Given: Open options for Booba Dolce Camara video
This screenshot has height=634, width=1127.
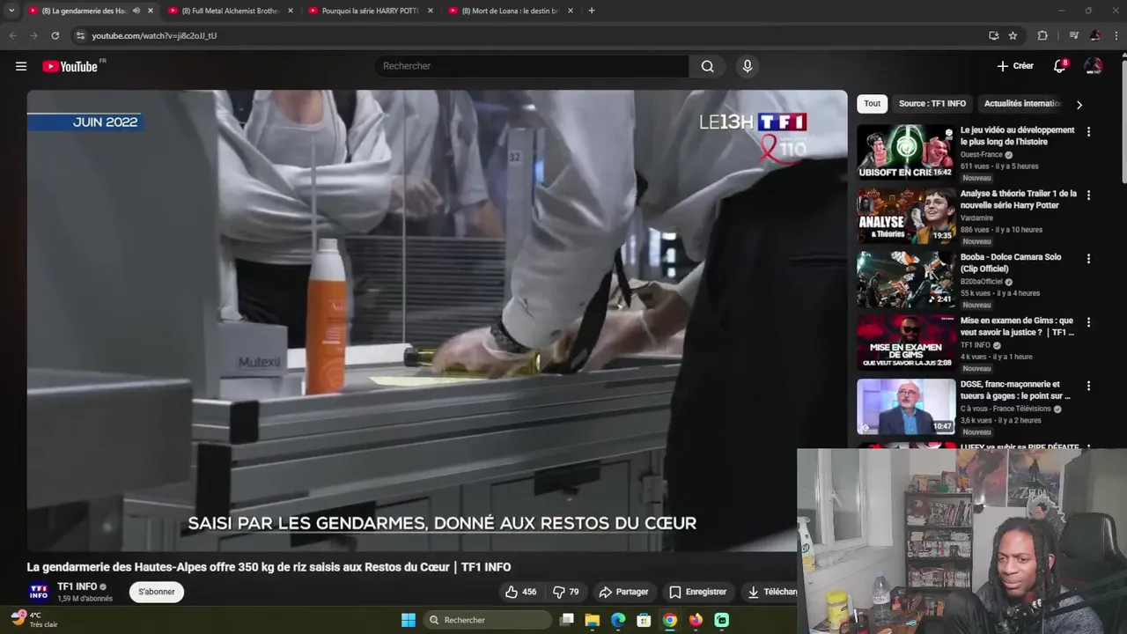Looking at the screenshot, I should point(1088,259).
